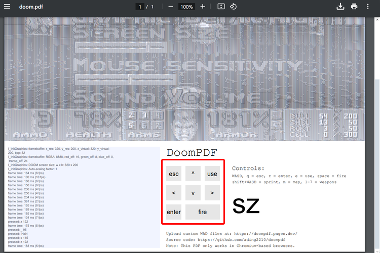Click the github.com/ading2210/doompdf source URL
The image size is (380, 253).
point(241,240)
